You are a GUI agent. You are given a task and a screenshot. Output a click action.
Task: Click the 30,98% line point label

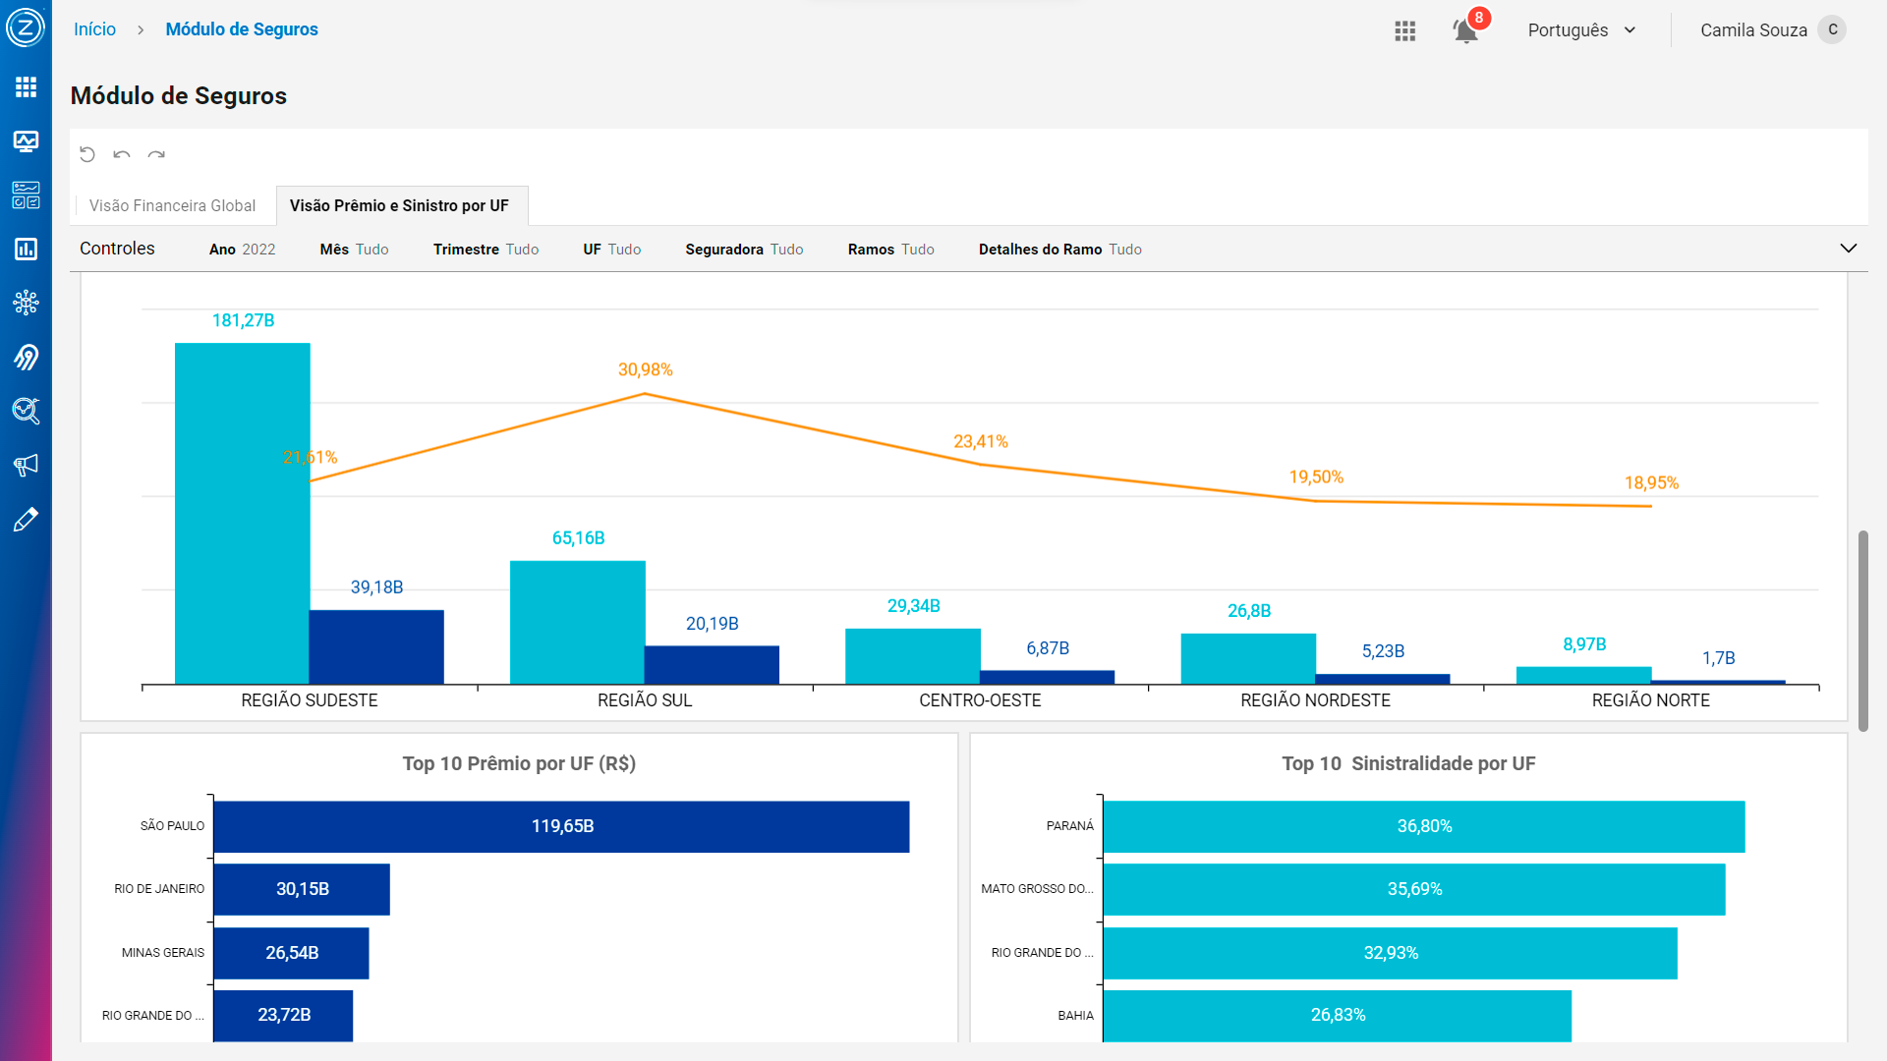coord(645,369)
